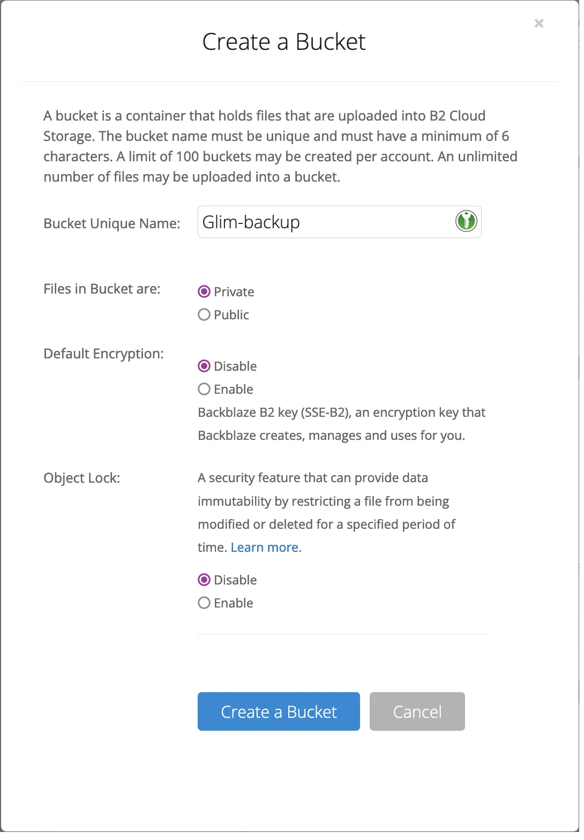Open the Object Lock Learn more link
Image resolution: width=584 pixels, height=840 pixels.
pyautogui.click(x=266, y=547)
